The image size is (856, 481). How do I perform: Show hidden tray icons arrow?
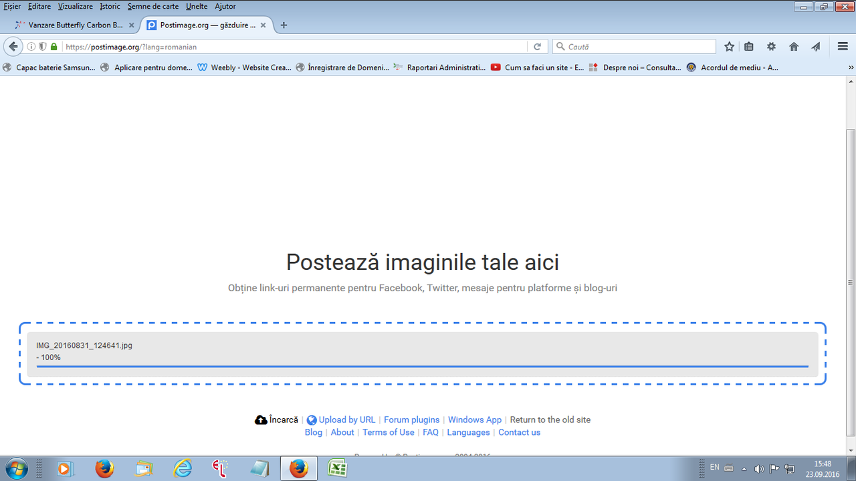[x=744, y=468]
